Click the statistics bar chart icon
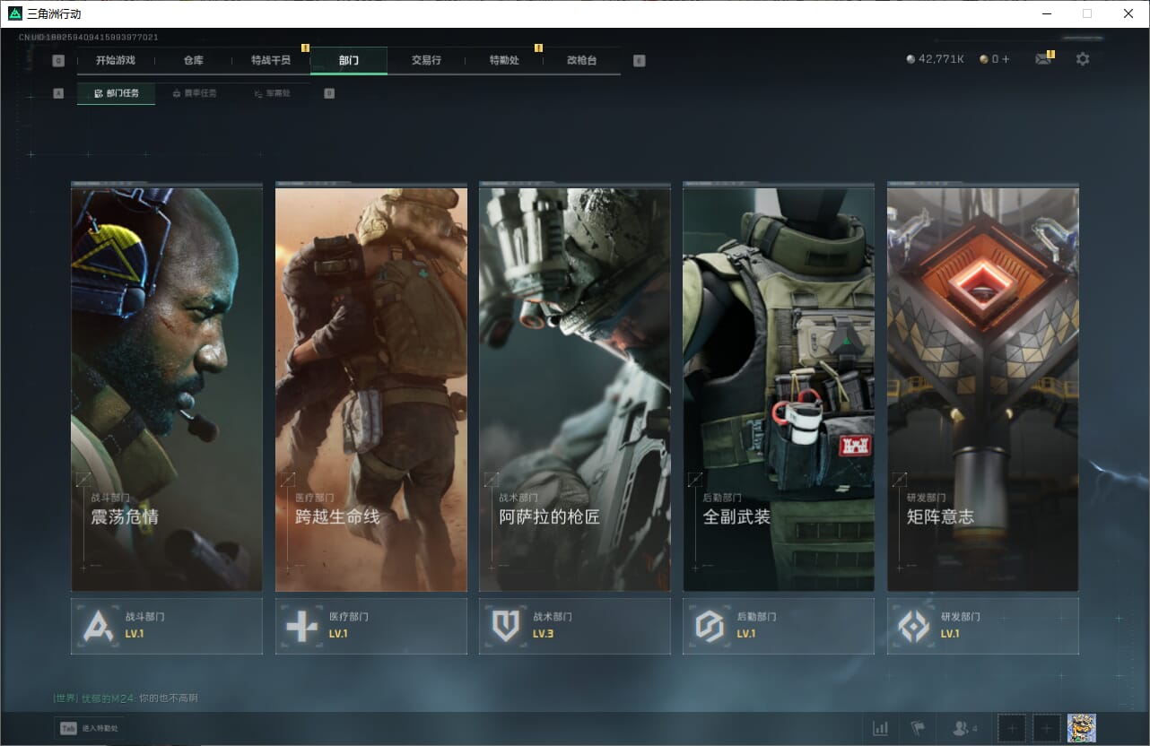Image resolution: width=1150 pixels, height=746 pixels. point(881,728)
